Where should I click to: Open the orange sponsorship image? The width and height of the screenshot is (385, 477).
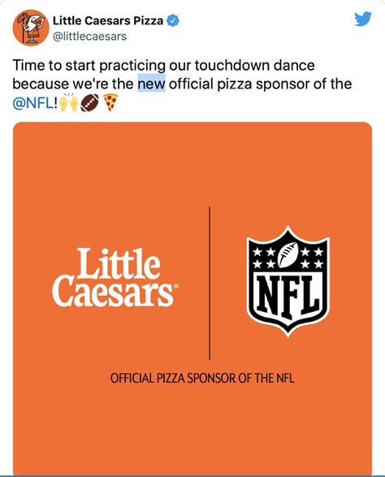192,298
